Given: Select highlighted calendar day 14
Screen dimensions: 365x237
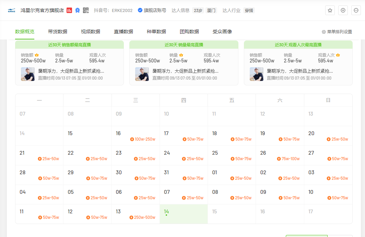Looking at the screenshot, I should [x=184, y=214].
